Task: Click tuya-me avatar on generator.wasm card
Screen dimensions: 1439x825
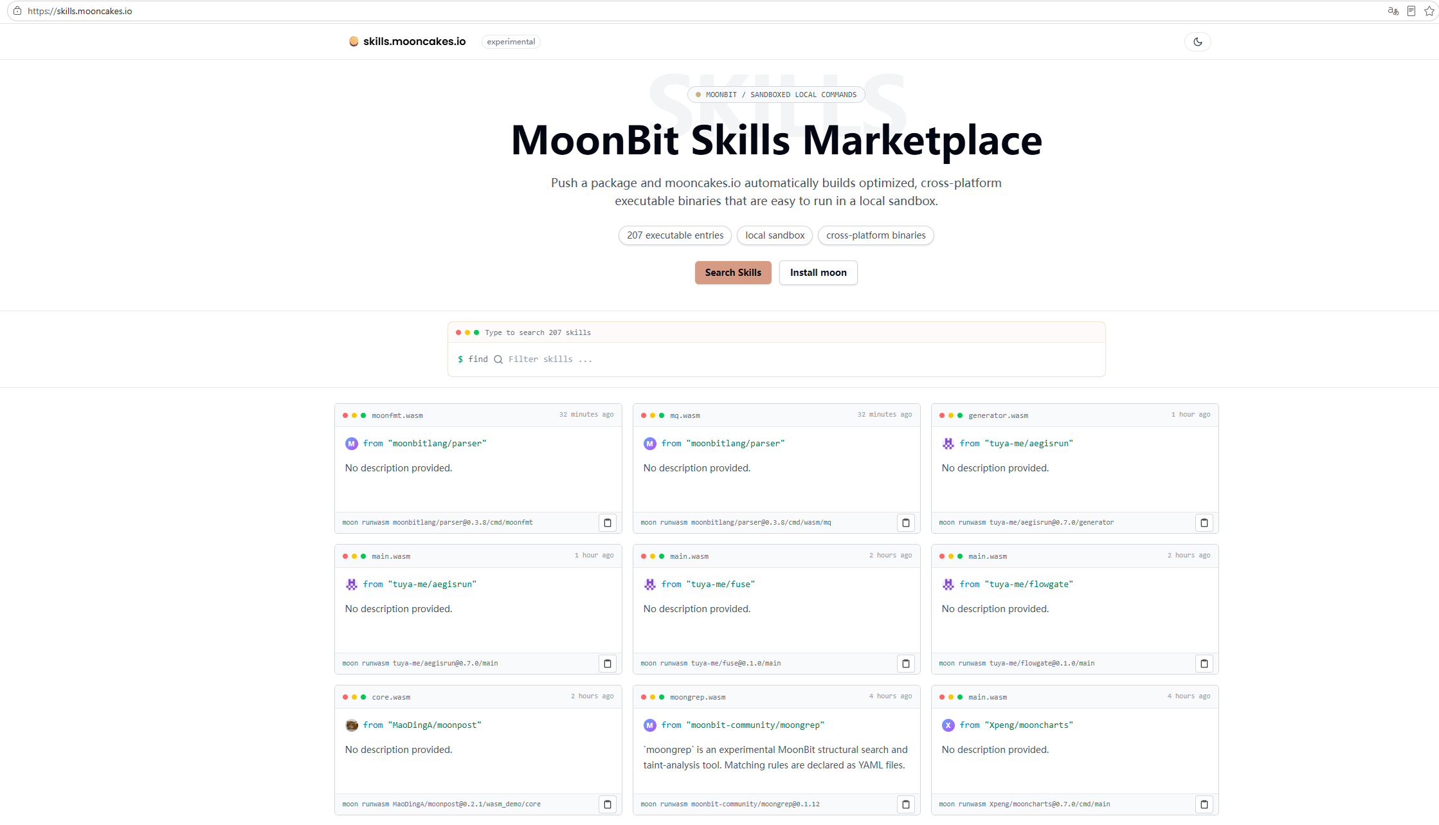Action: (x=948, y=444)
